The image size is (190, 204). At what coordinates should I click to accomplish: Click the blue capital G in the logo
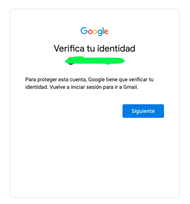pyautogui.click(x=84, y=31)
